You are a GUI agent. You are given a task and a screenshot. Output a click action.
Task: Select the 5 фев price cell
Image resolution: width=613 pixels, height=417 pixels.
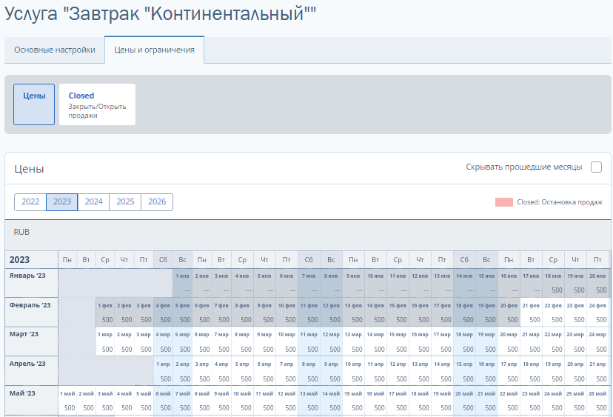tap(183, 312)
